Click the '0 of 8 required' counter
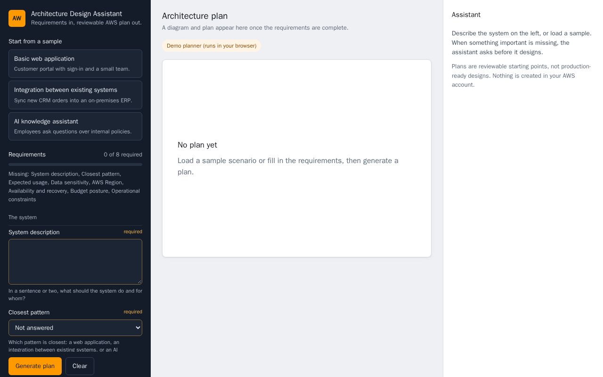Image resolution: width=603 pixels, height=377 pixels. pos(123,155)
